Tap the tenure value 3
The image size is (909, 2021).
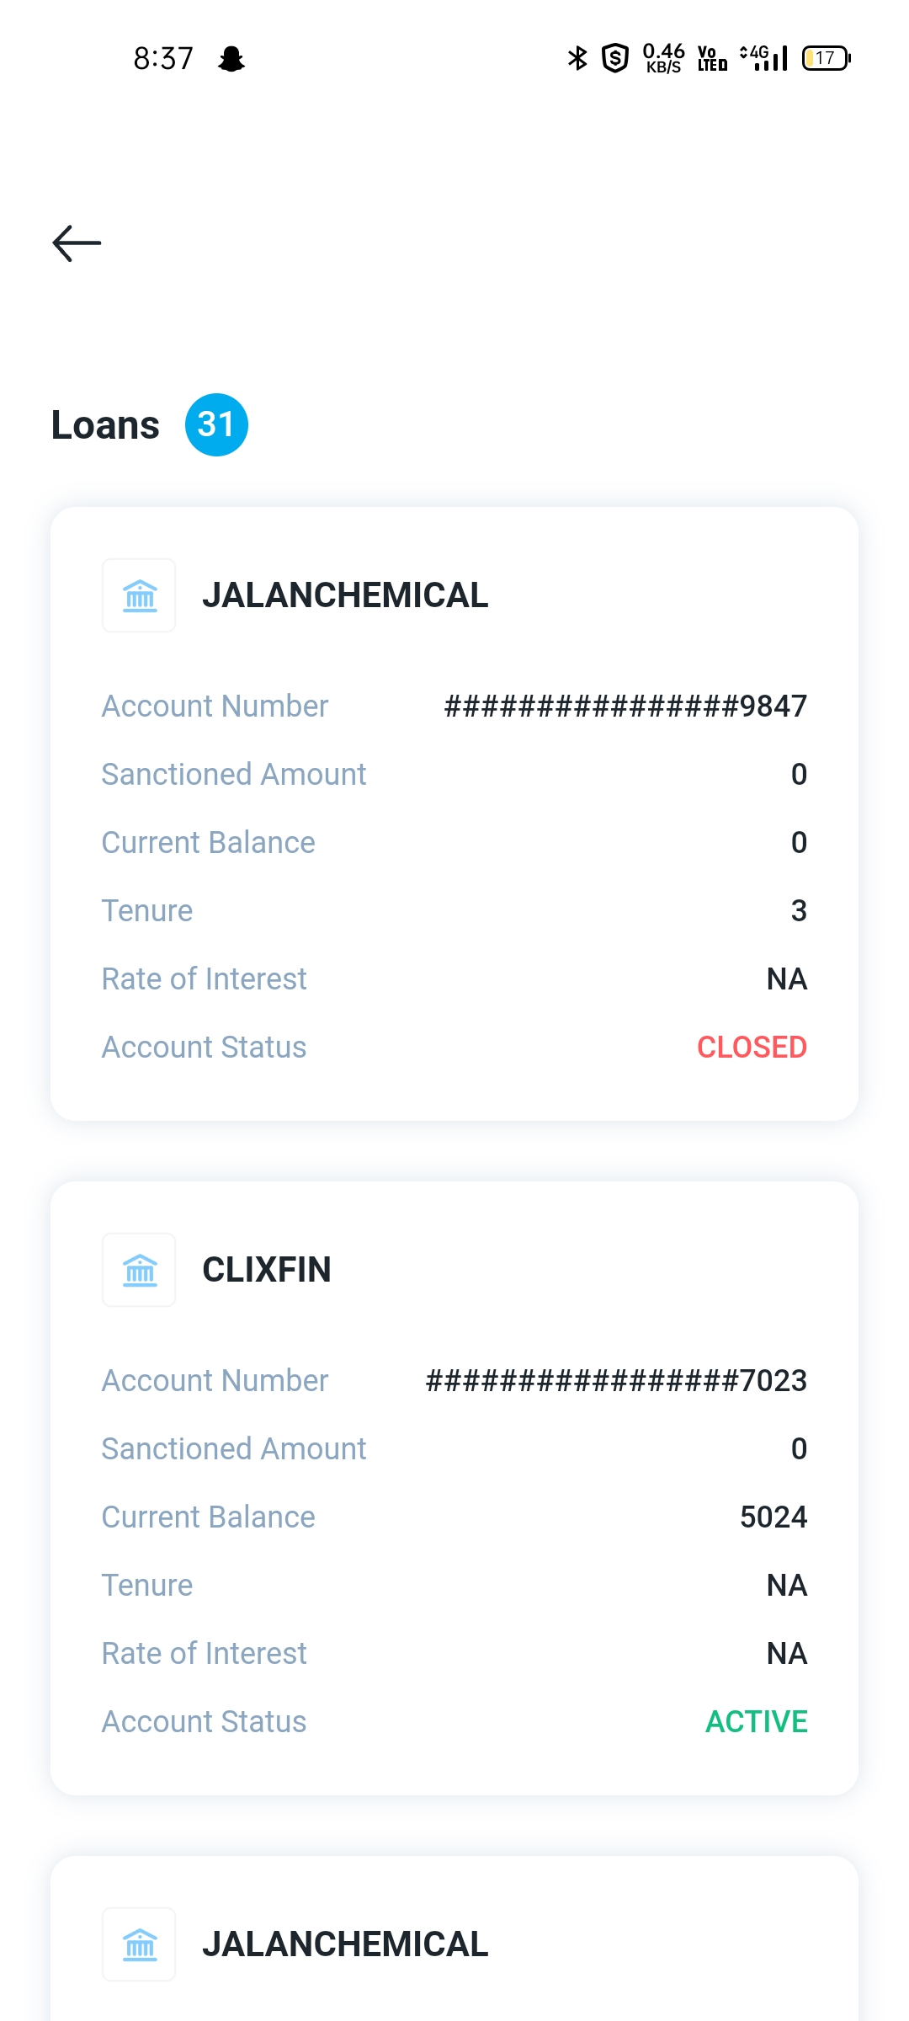799,910
